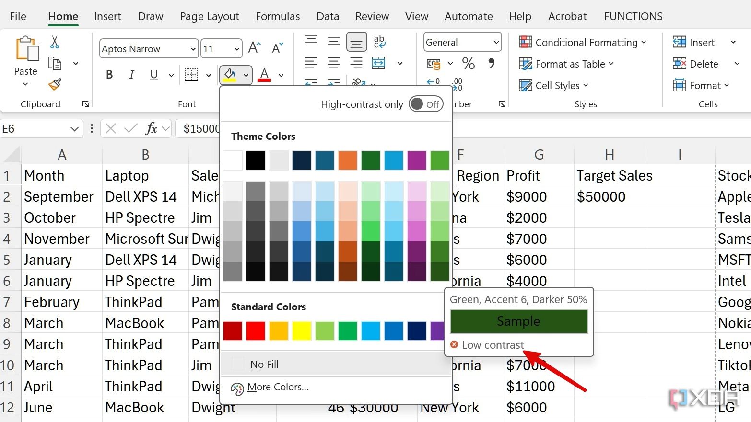Screen dimensions: 751x422
Task: Switch to the Formulas tab
Action: [x=278, y=16]
